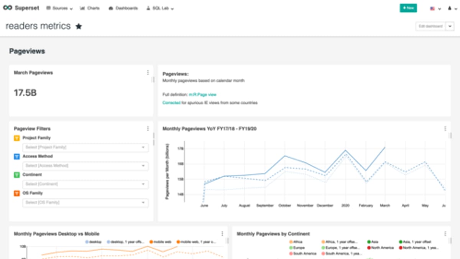Click the Pageviews section heading
The width and height of the screenshot is (460, 259).
click(27, 51)
